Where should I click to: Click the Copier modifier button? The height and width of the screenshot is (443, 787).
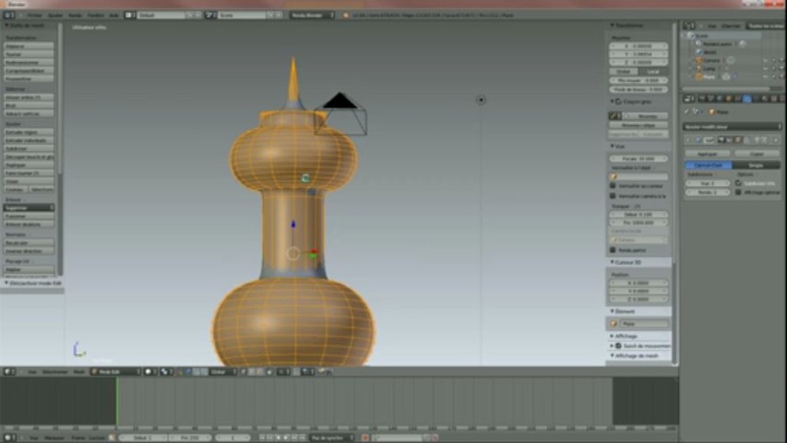click(x=757, y=154)
